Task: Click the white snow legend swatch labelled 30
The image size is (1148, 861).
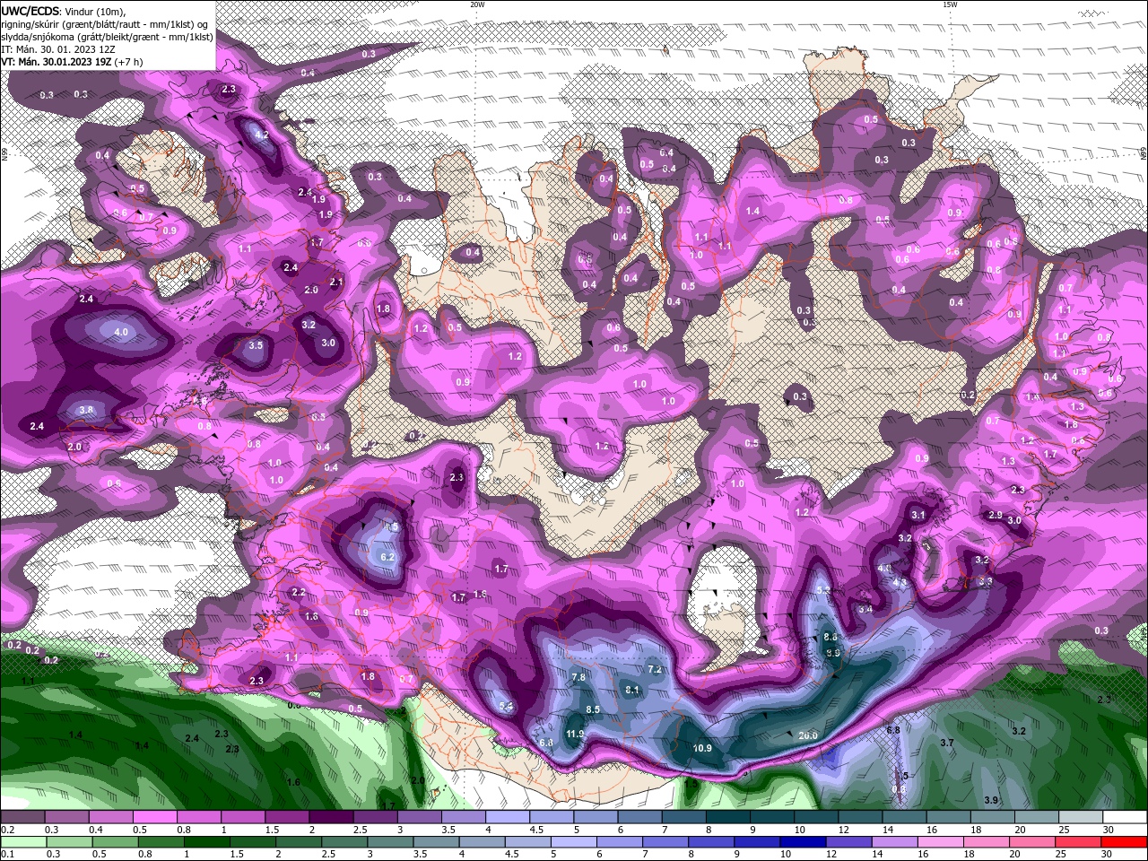Action: point(1124,817)
